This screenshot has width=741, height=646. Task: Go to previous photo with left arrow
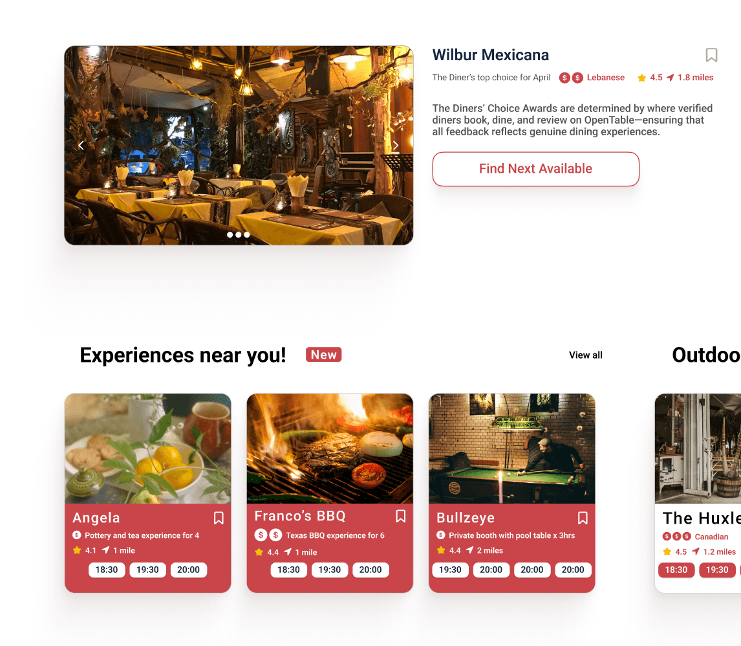tap(81, 146)
